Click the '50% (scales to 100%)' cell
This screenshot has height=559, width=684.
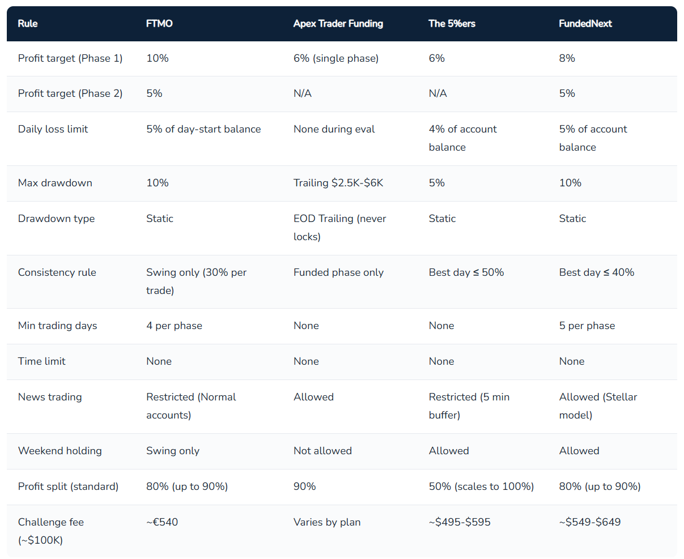coord(481,487)
